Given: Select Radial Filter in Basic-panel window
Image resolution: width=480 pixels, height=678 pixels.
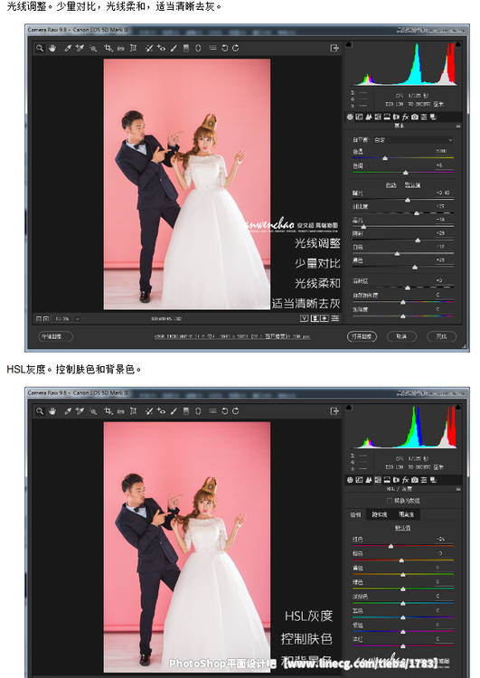Looking at the screenshot, I should coord(198,48).
